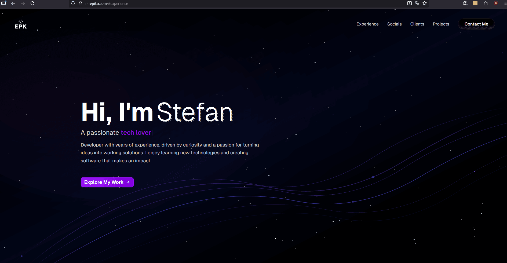
Task: Open the tracking protection shield icon
Action: [x=73, y=3]
